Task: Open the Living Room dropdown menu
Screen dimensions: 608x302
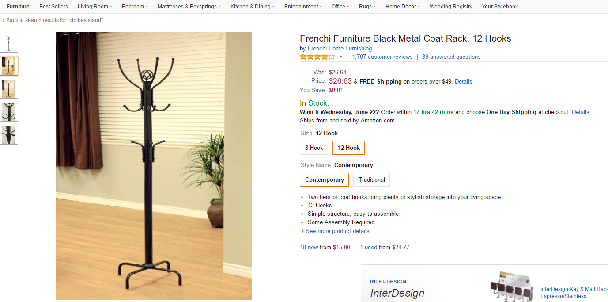Action: tap(95, 7)
